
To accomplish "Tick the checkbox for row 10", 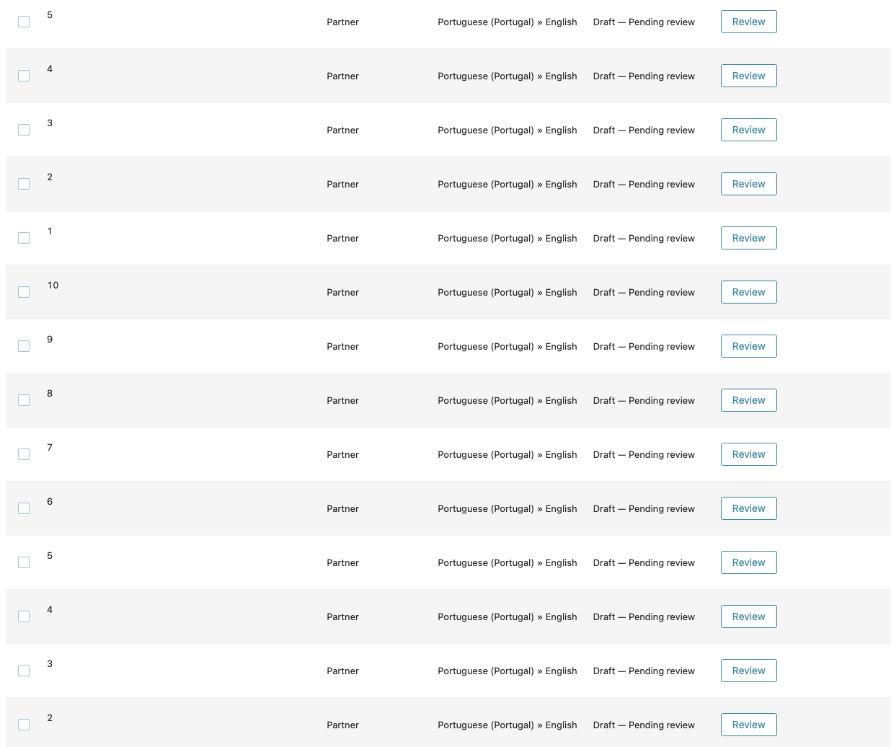I will click(x=24, y=292).
